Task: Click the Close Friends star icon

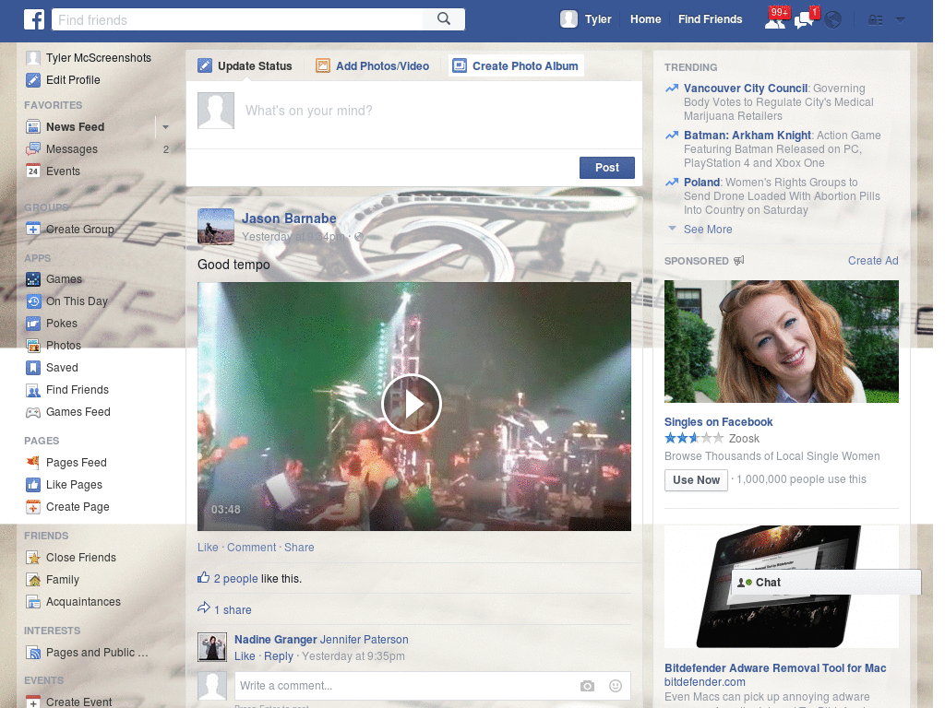Action: pos(33,558)
